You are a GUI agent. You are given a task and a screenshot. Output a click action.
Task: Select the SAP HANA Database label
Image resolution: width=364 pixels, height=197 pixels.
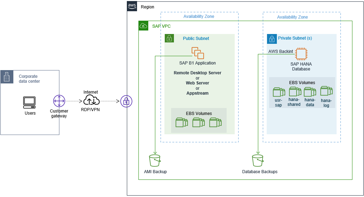pyautogui.click(x=301, y=67)
